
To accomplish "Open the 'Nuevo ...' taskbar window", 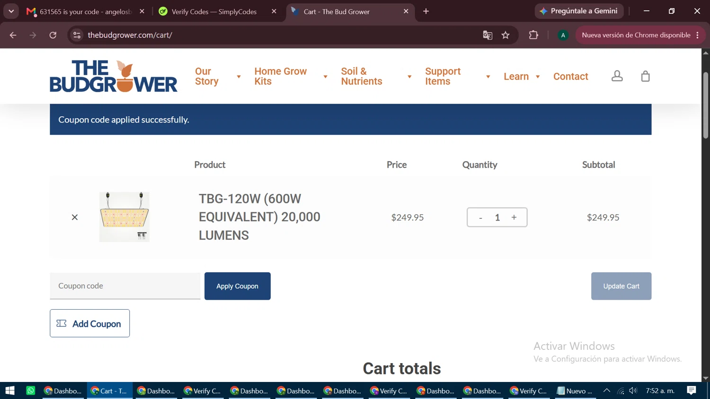I will 575,390.
